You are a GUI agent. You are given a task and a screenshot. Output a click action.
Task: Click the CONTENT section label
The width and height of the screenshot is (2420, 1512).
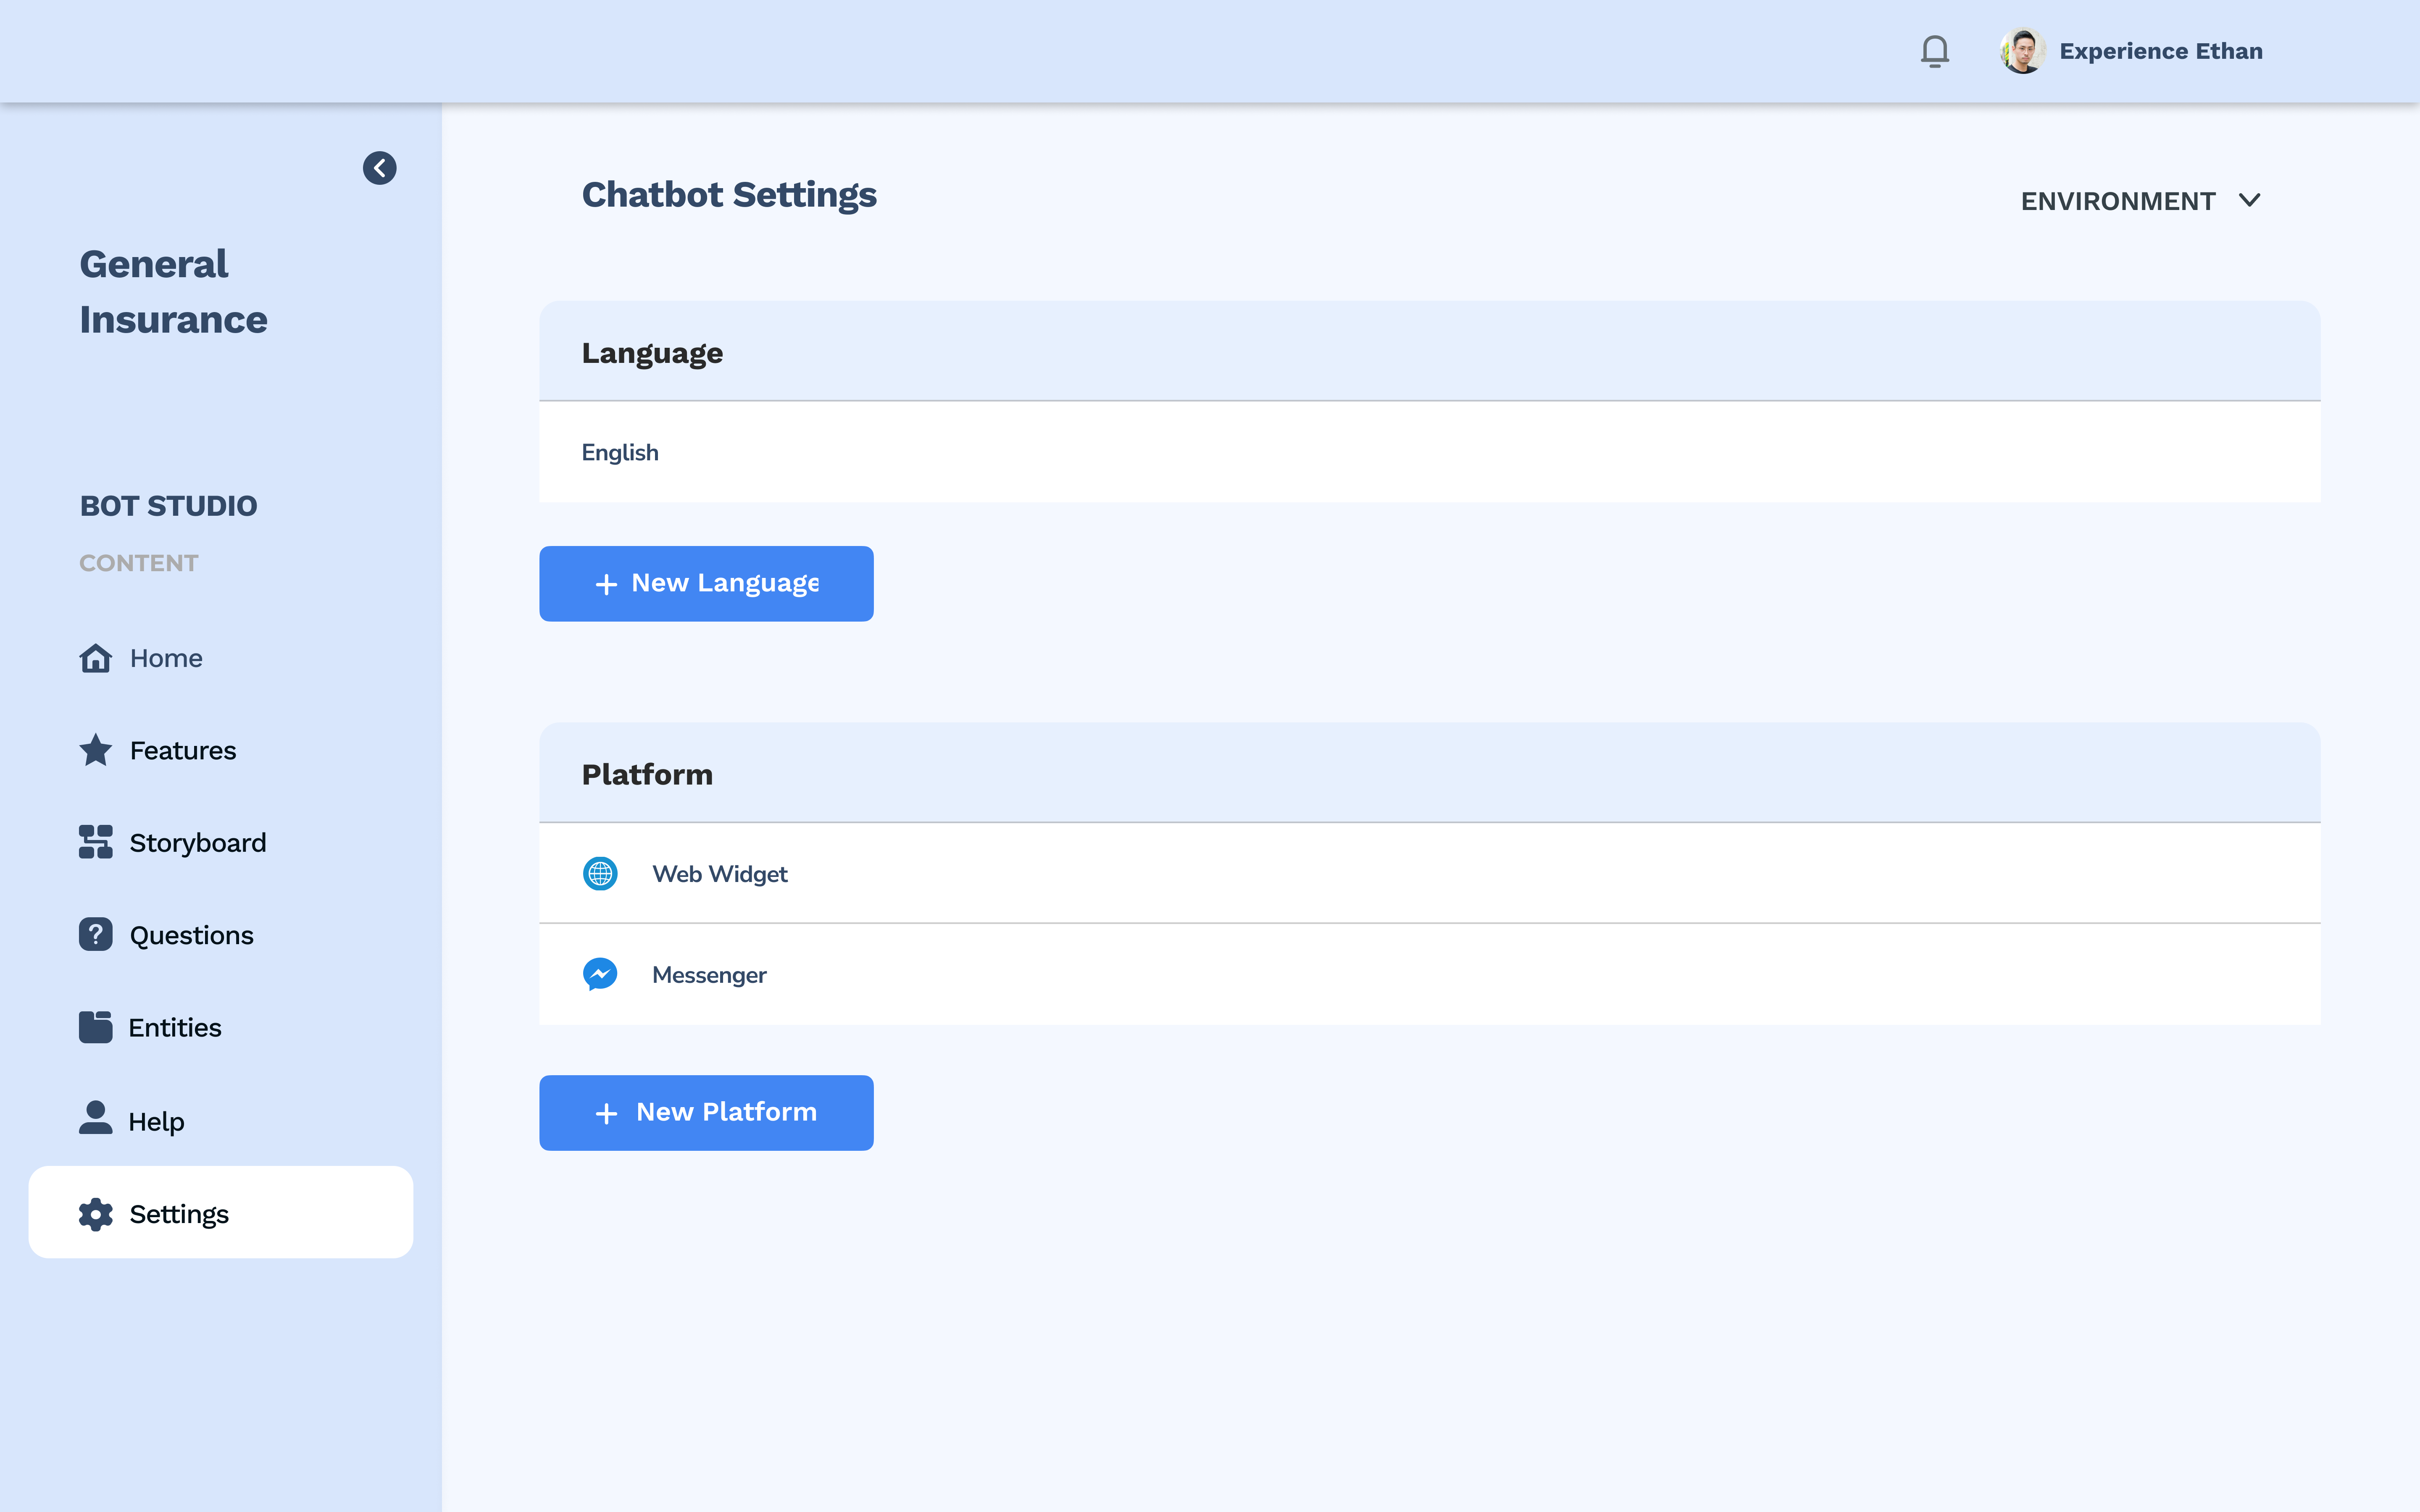click(x=139, y=563)
